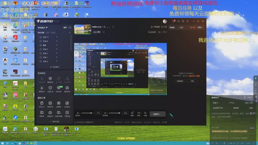Open customer service headset icon
Viewport: 258px width, 145px height.
pyautogui.click(x=178, y=21)
